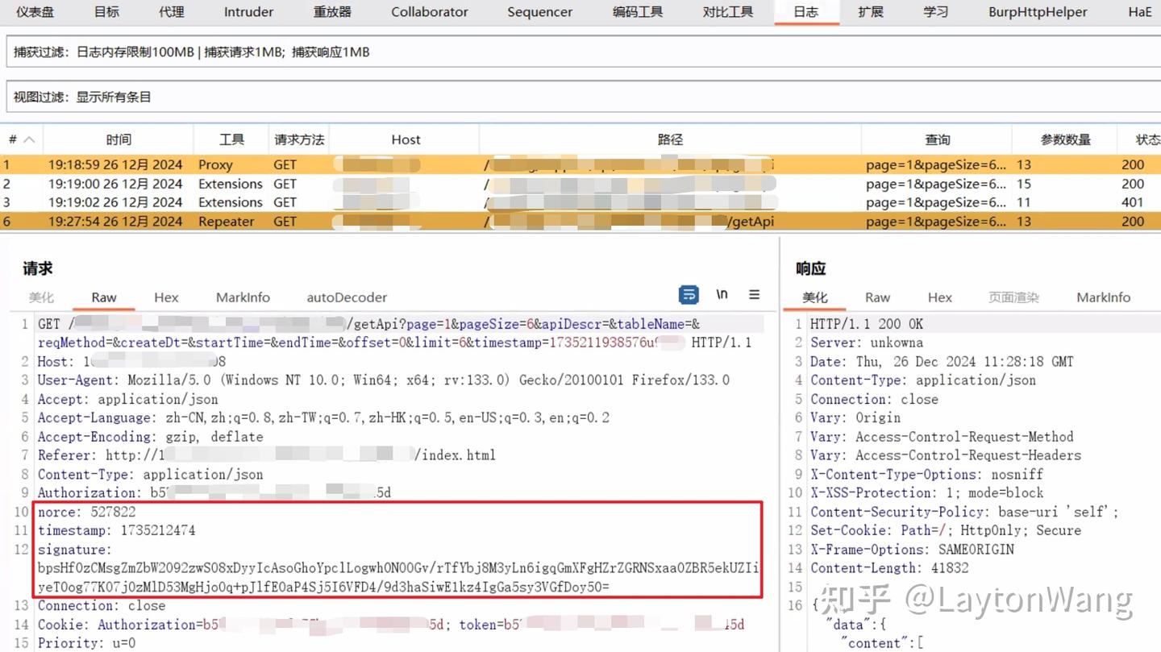Open the autoDecoder tab in request panel
The width and height of the screenshot is (1161, 652).
point(347,297)
